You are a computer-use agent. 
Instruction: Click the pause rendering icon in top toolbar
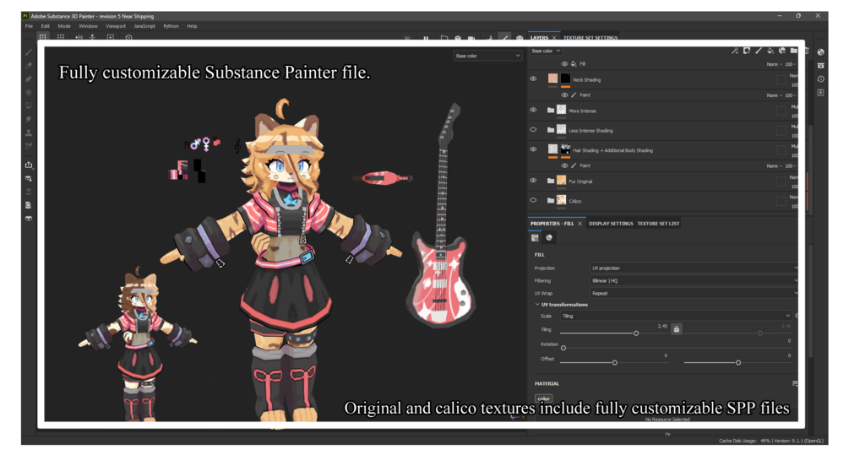point(426,38)
